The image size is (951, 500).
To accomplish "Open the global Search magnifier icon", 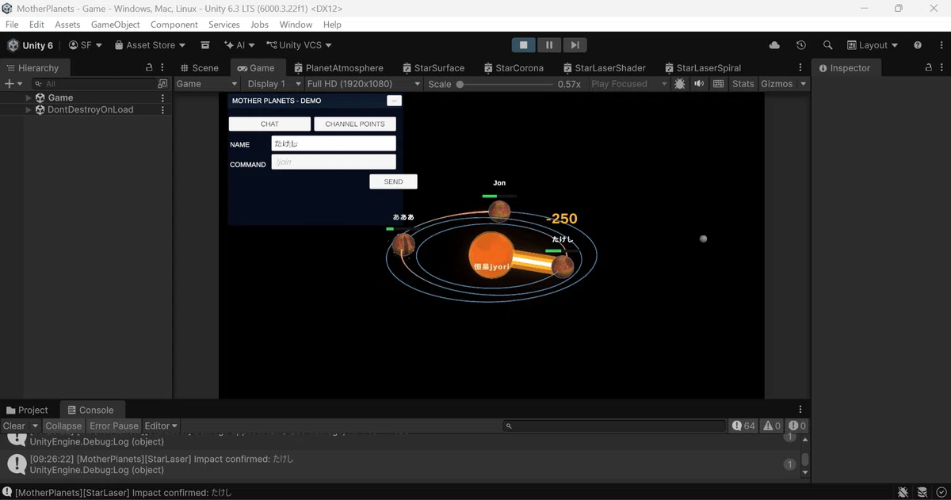I will click(827, 45).
